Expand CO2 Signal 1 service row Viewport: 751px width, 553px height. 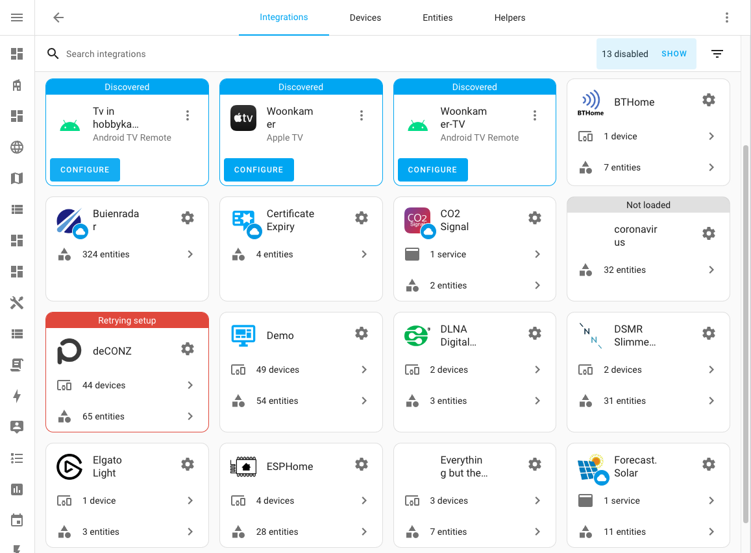pyautogui.click(x=474, y=255)
